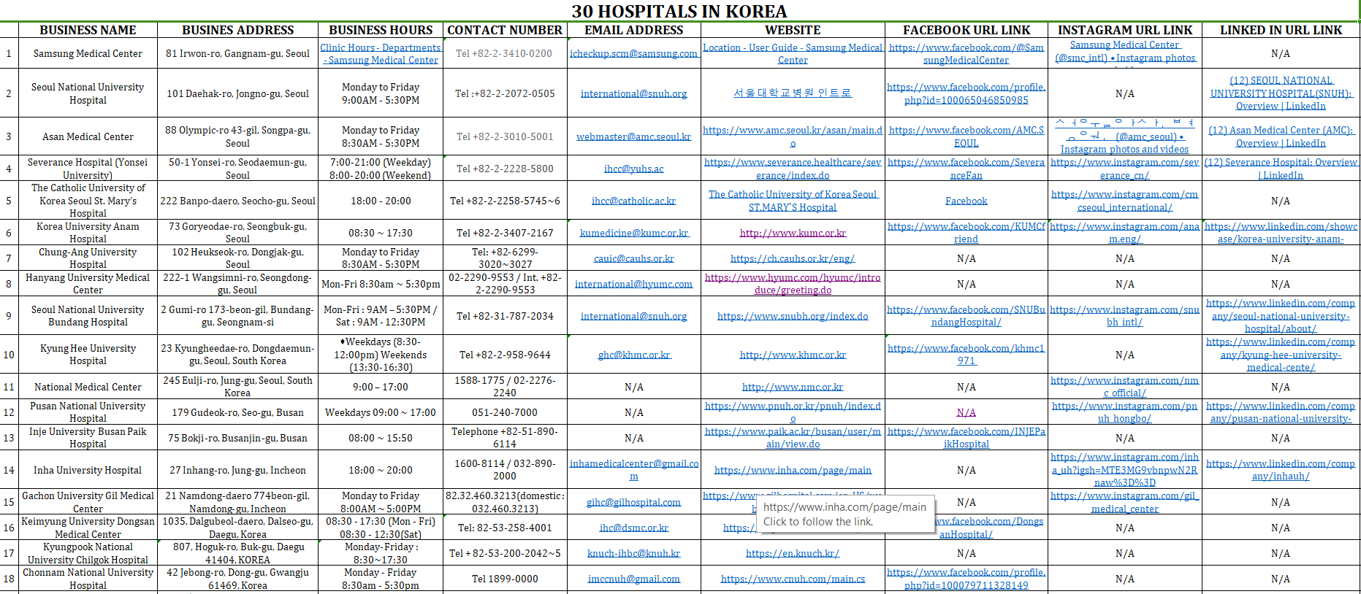Visit the http://www.kumc.or.kr link
The height and width of the screenshot is (594, 1361).
pos(793,233)
